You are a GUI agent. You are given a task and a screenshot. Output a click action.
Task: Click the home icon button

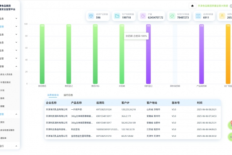[192, 6]
